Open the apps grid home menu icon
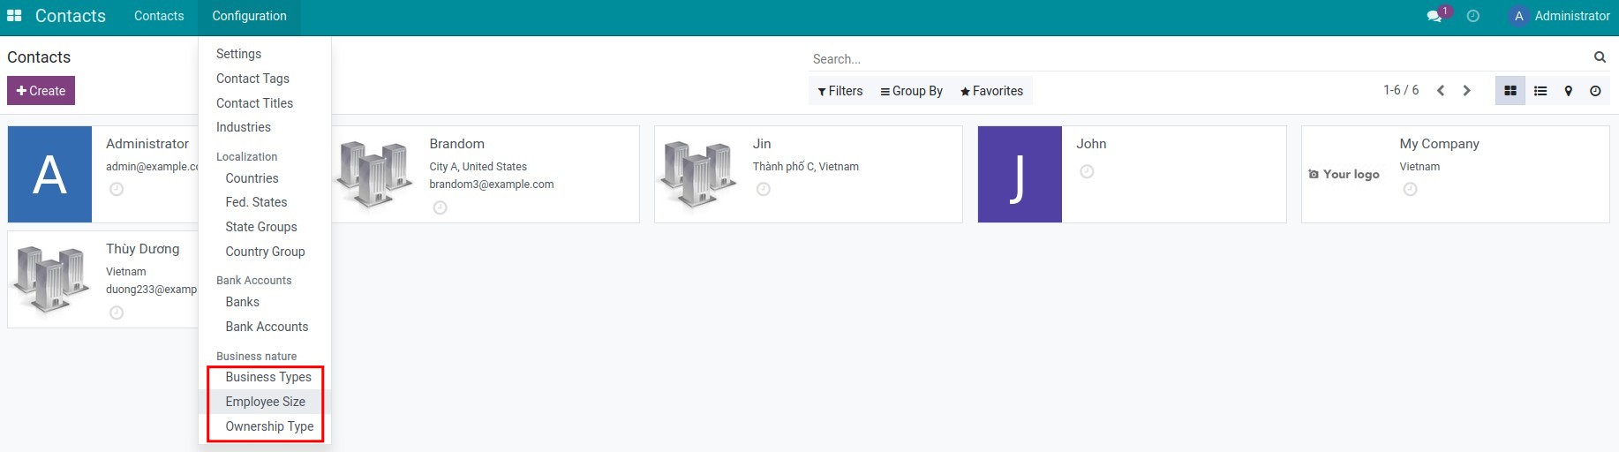1619x452 pixels. (14, 16)
